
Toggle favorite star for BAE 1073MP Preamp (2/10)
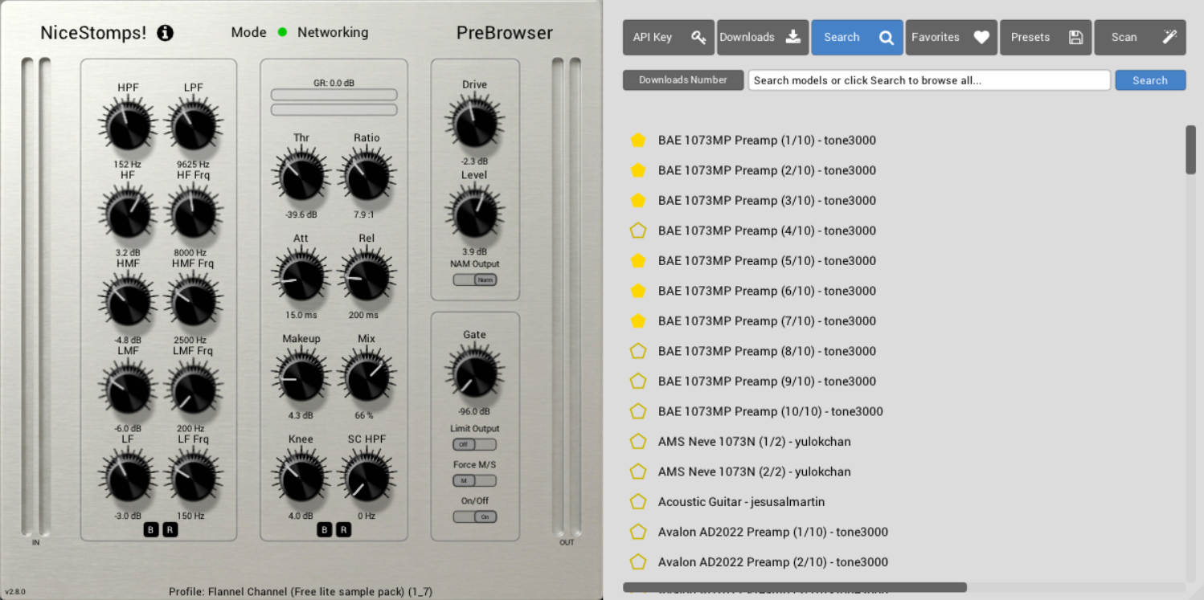point(638,170)
